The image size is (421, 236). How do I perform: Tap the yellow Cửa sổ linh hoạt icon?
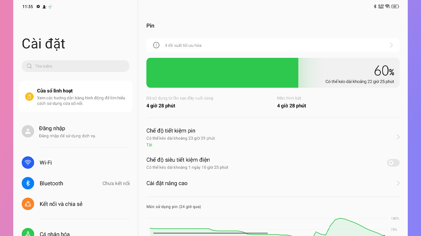pyautogui.click(x=29, y=96)
